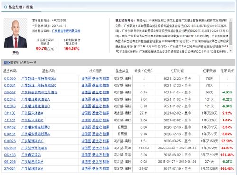Open the 费逸 link in table heading
237x175 pixels.
pos(7,63)
